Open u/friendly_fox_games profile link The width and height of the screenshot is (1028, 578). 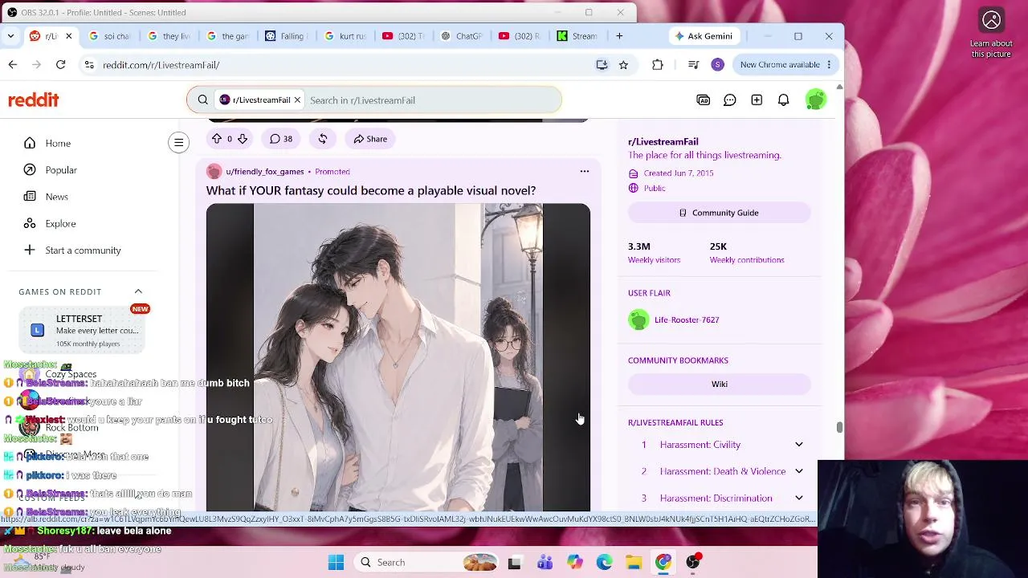(264, 172)
